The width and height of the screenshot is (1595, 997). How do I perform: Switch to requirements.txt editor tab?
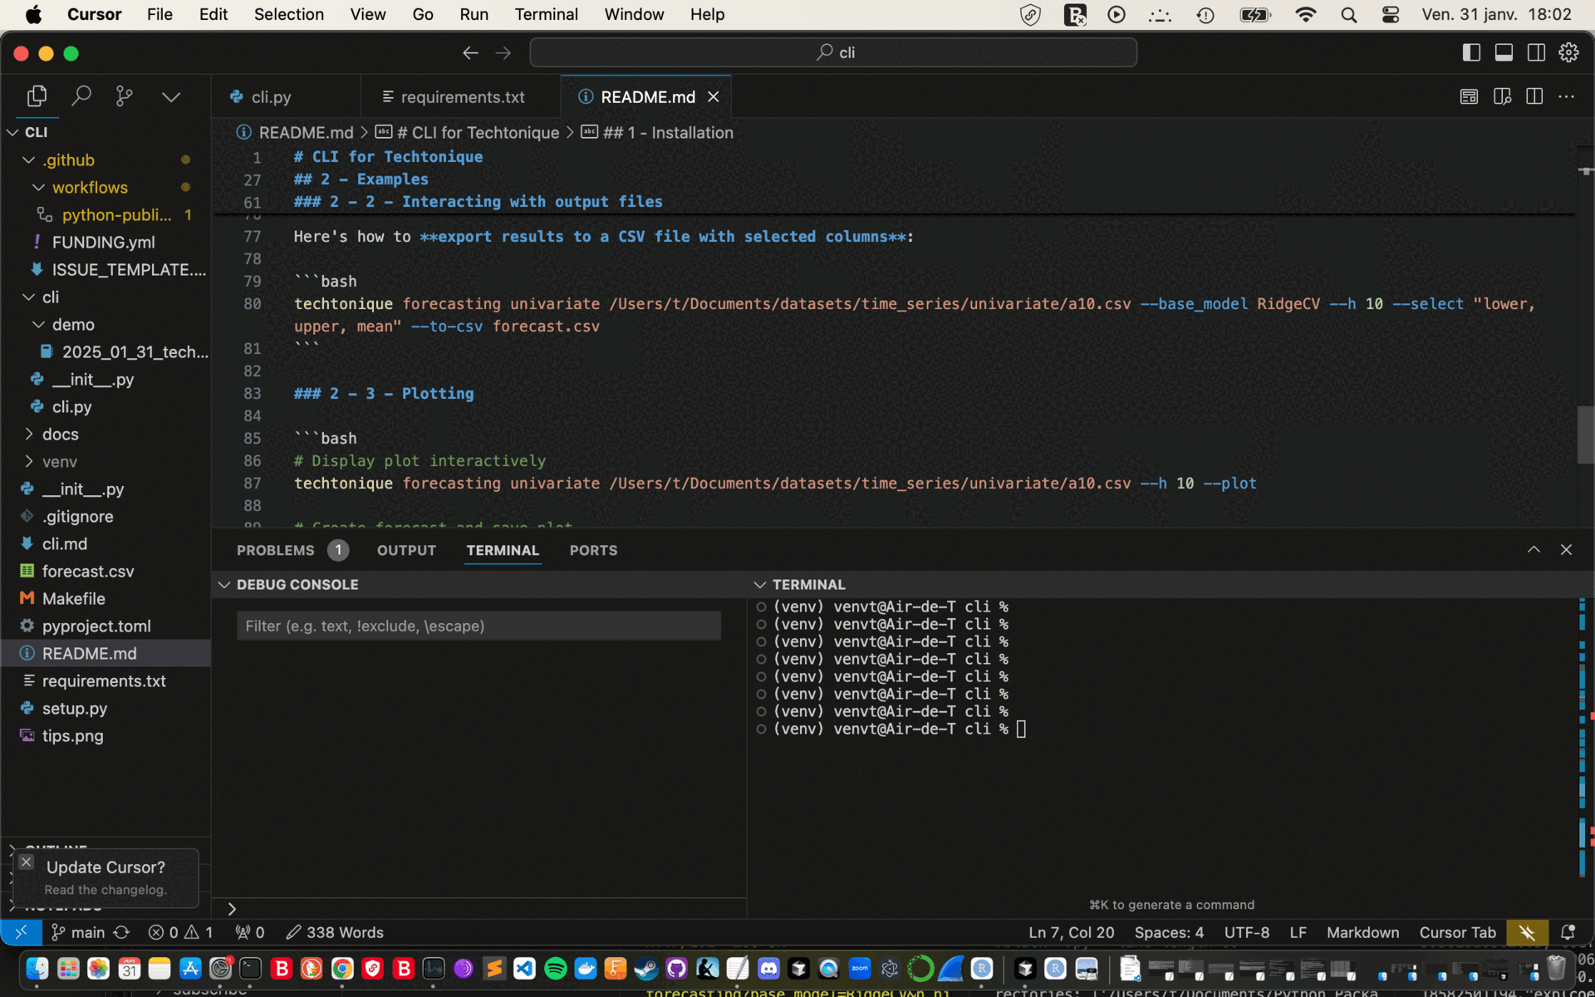point(463,97)
